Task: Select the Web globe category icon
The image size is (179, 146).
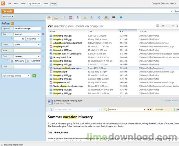Action: (121, 17)
